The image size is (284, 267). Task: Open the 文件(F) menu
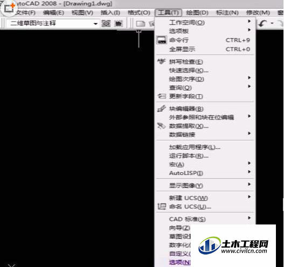[25, 13]
